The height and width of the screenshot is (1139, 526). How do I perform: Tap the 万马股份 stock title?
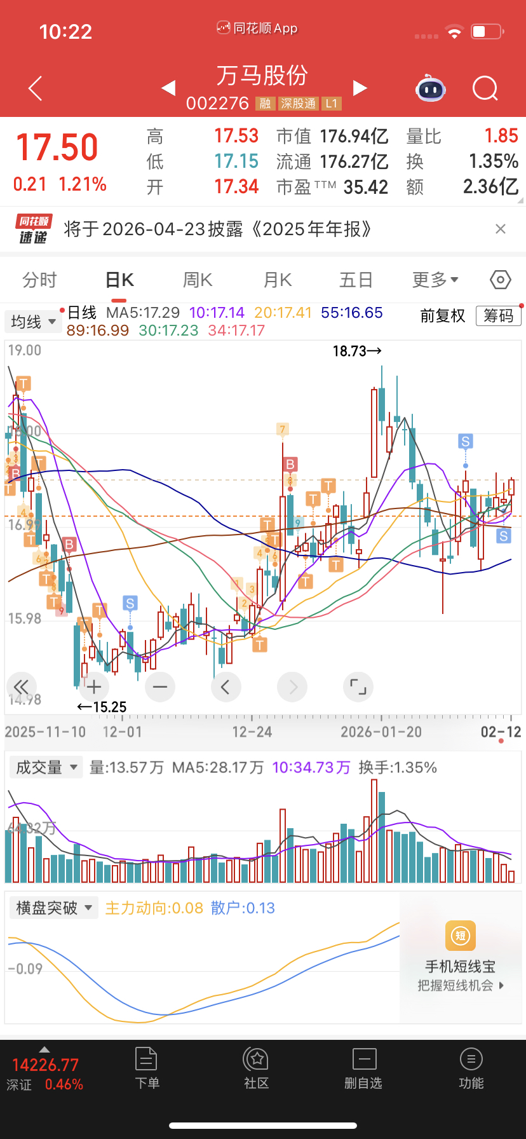click(x=262, y=76)
